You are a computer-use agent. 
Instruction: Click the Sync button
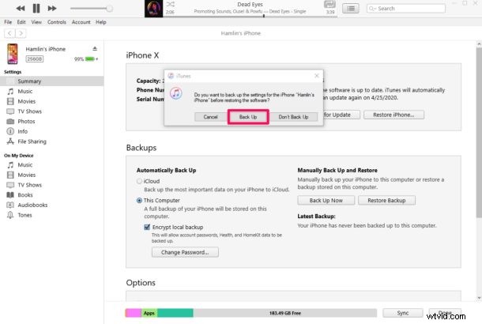(403, 313)
